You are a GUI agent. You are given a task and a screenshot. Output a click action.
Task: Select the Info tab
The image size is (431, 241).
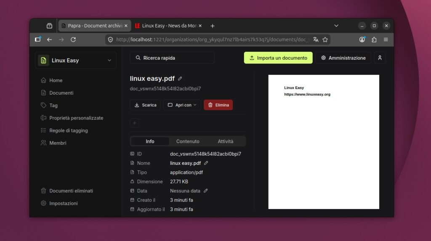150,141
